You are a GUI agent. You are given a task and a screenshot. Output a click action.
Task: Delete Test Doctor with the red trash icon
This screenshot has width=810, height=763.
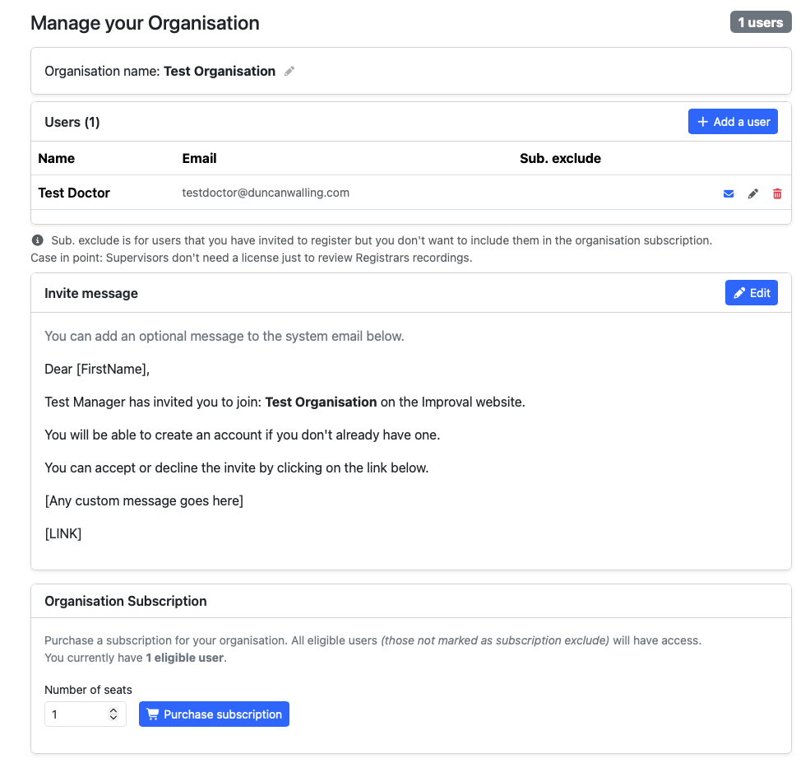click(777, 193)
